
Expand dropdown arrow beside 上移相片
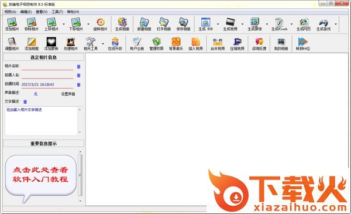coord(64,24)
